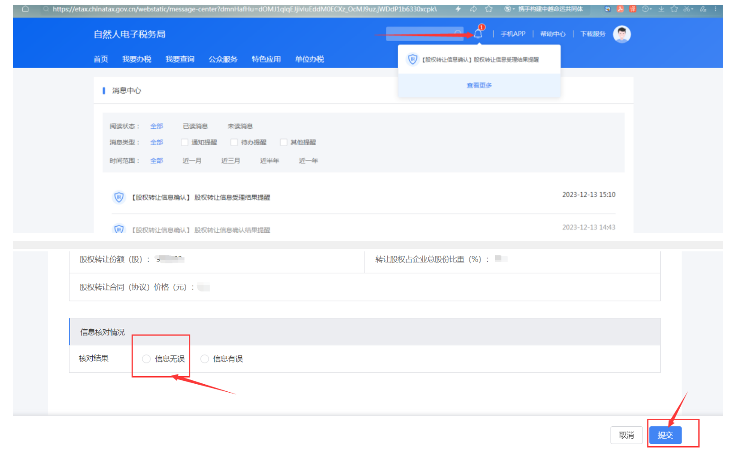Screen dimensions: 736x458
Task: Select 全部 for 阅读状态
Action: (x=157, y=126)
